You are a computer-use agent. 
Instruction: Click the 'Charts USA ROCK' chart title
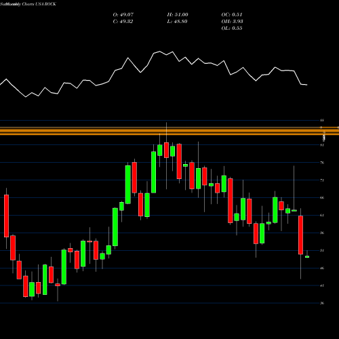pyautogui.click(x=39, y=4)
